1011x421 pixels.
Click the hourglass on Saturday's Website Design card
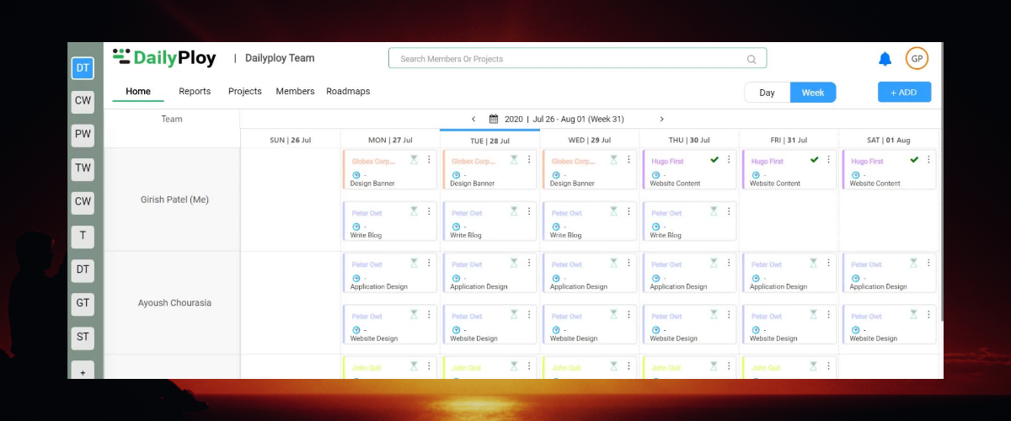(x=913, y=316)
